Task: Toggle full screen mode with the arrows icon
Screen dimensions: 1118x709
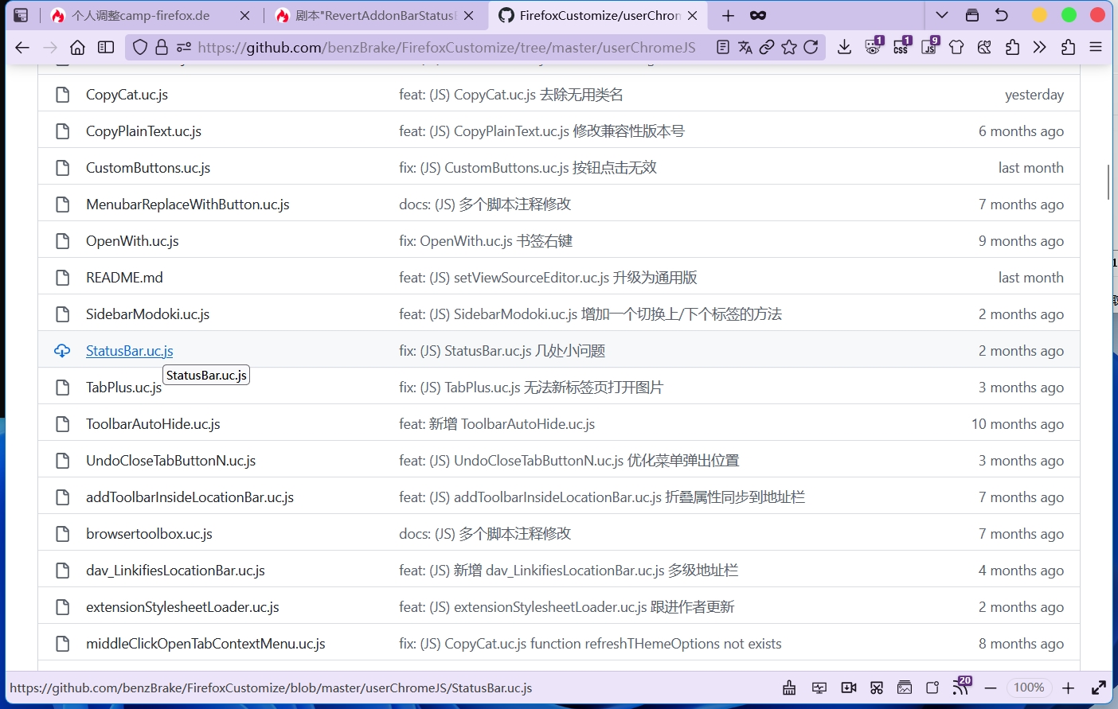Action: (1099, 688)
